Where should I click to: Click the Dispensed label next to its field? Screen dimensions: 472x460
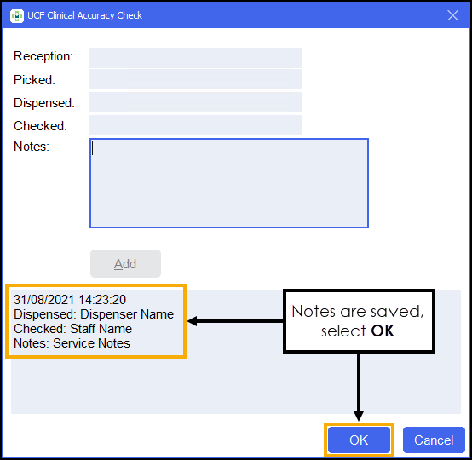click(x=44, y=103)
